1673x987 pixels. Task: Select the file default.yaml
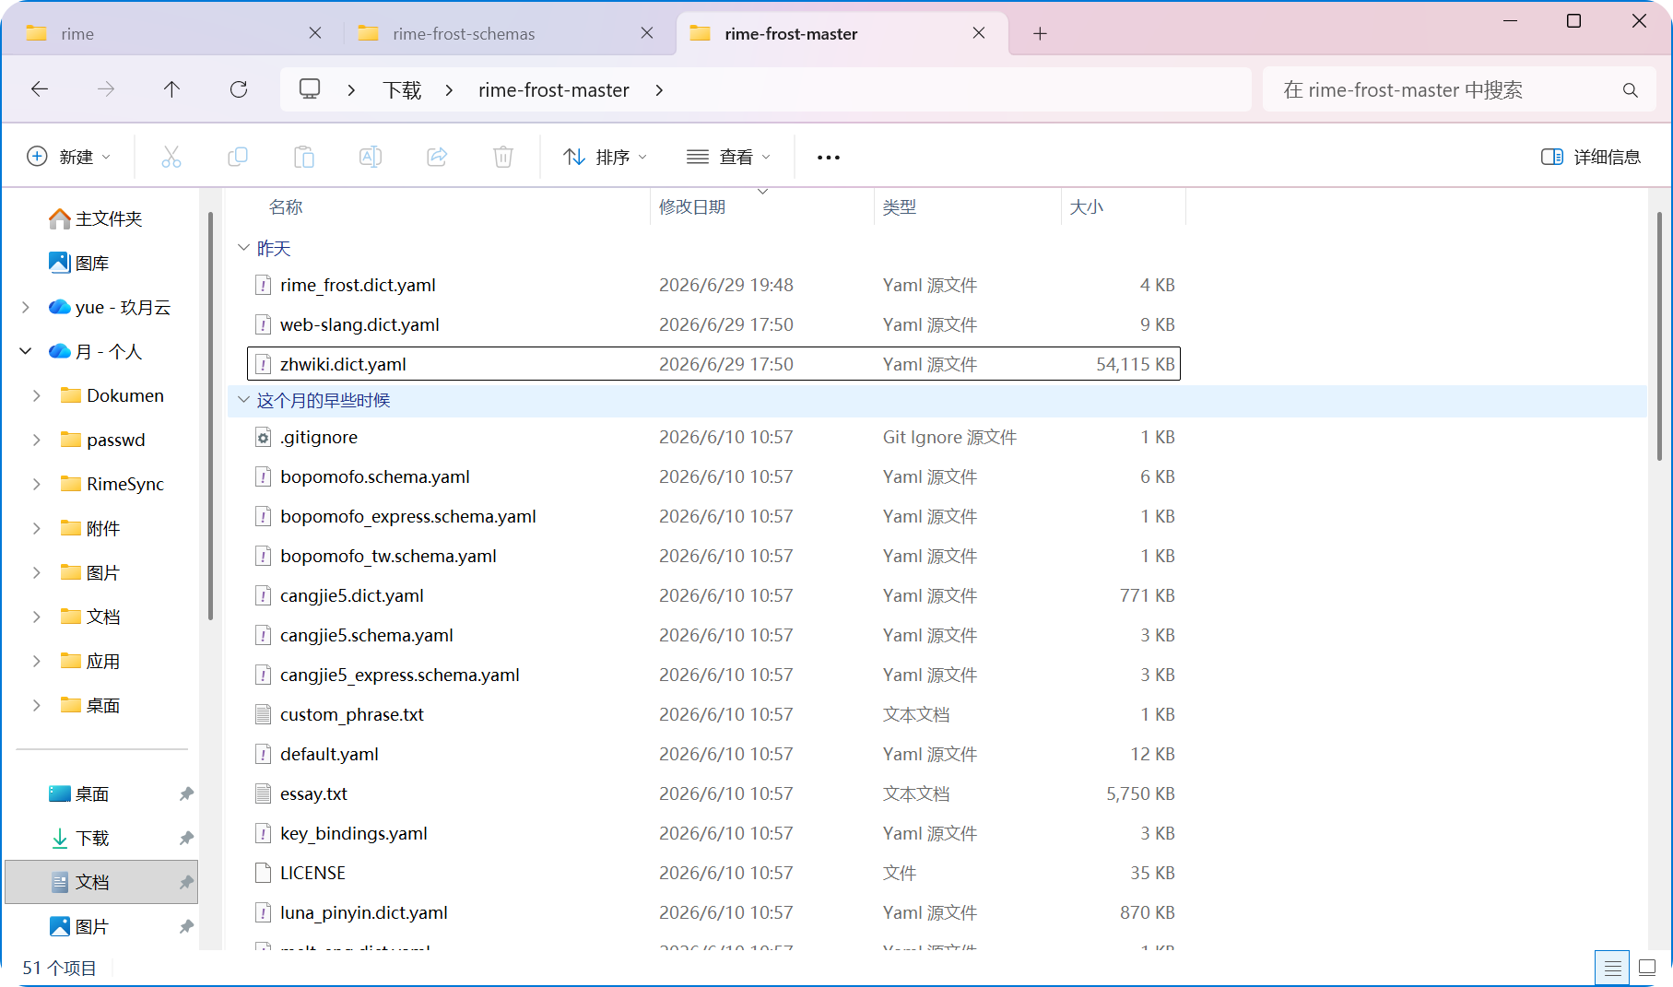pos(713,754)
